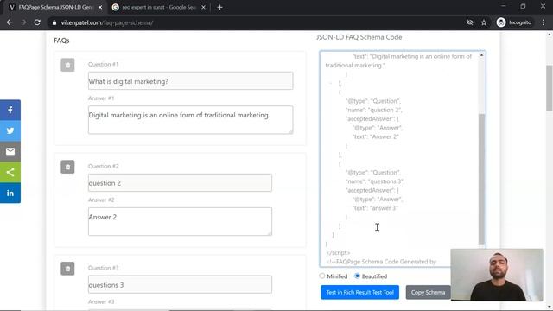Viewport: 553px width, 311px height.
Task: Click the code box scroll-up arrow
Action: [x=481, y=55]
